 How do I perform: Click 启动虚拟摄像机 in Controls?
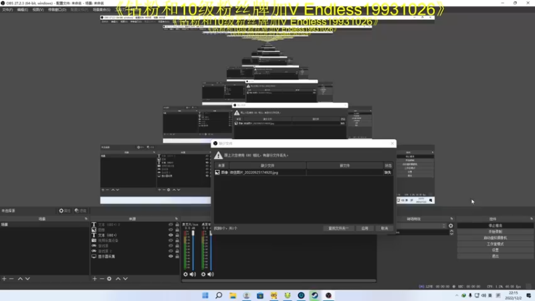click(495, 238)
